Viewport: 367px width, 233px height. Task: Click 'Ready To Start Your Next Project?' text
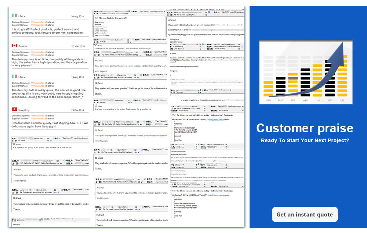[x=305, y=140]
